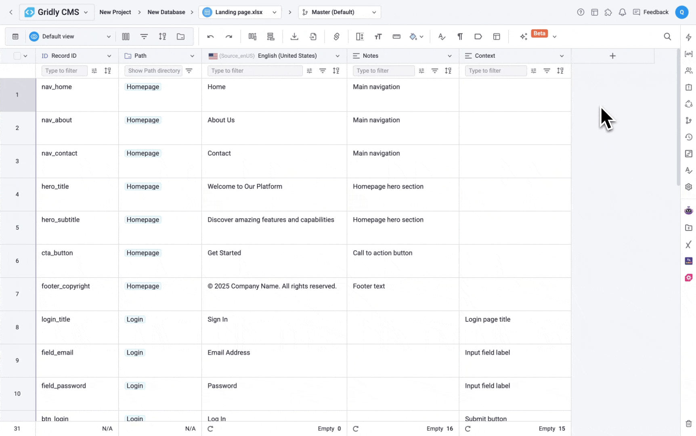
Task: Go to New Project in breadcrumb
Action: click(115, 12)
